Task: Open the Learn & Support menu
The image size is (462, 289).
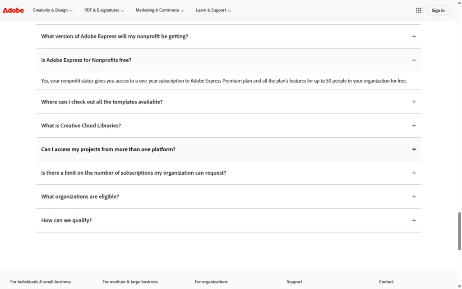Action: click(213, 10)
